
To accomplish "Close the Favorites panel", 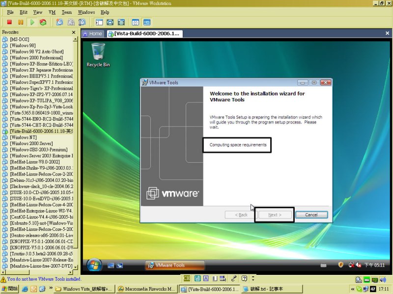I will [x=74, y=32].
